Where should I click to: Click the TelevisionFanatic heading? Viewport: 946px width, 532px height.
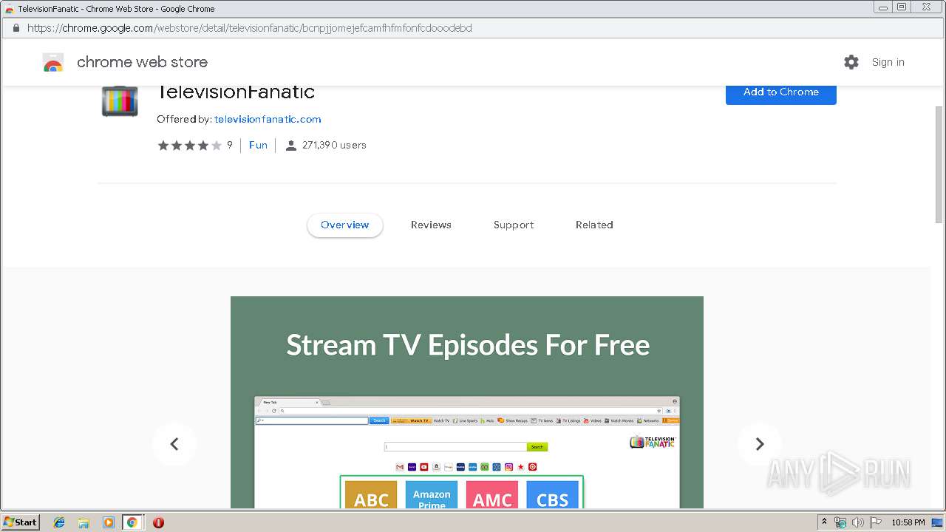236,92
